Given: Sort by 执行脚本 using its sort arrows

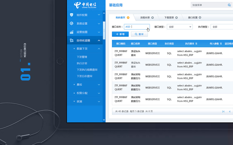Looking at the screenshot, I should [x=196, y=43].
